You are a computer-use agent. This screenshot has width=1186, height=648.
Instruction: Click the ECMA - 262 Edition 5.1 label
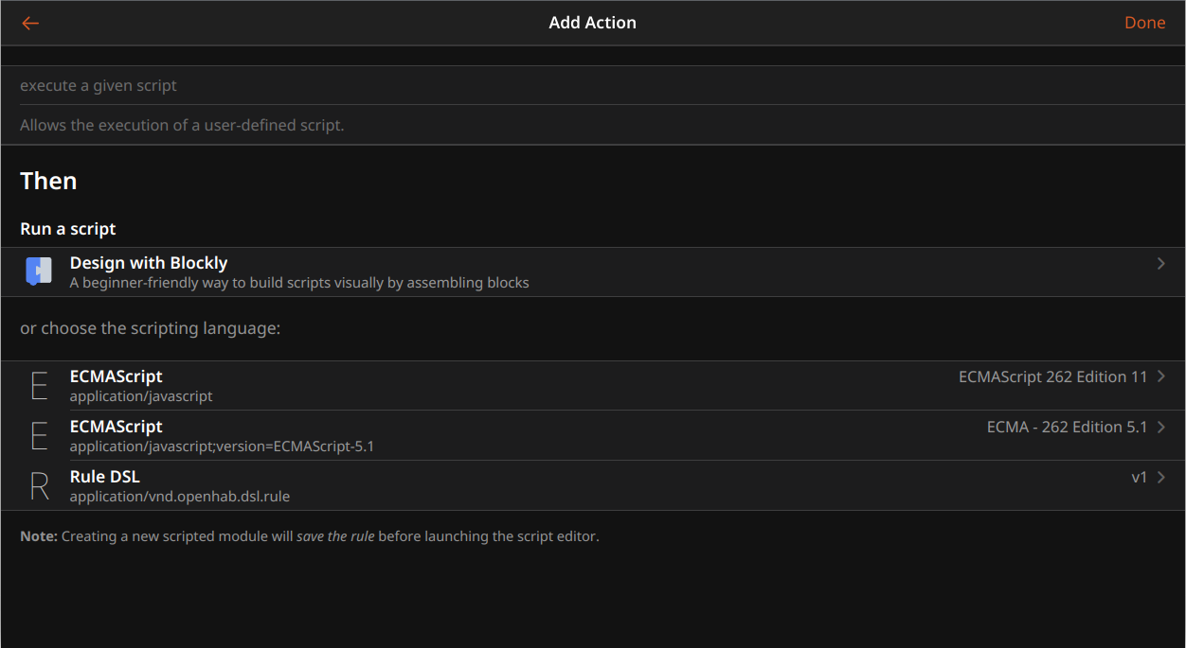coord(1066,427)
